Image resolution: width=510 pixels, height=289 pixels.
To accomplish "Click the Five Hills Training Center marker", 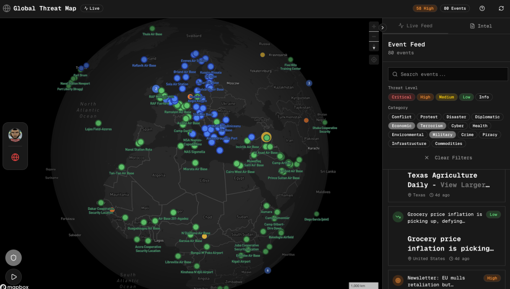I will pyautogui.click(x=291, y=60).
